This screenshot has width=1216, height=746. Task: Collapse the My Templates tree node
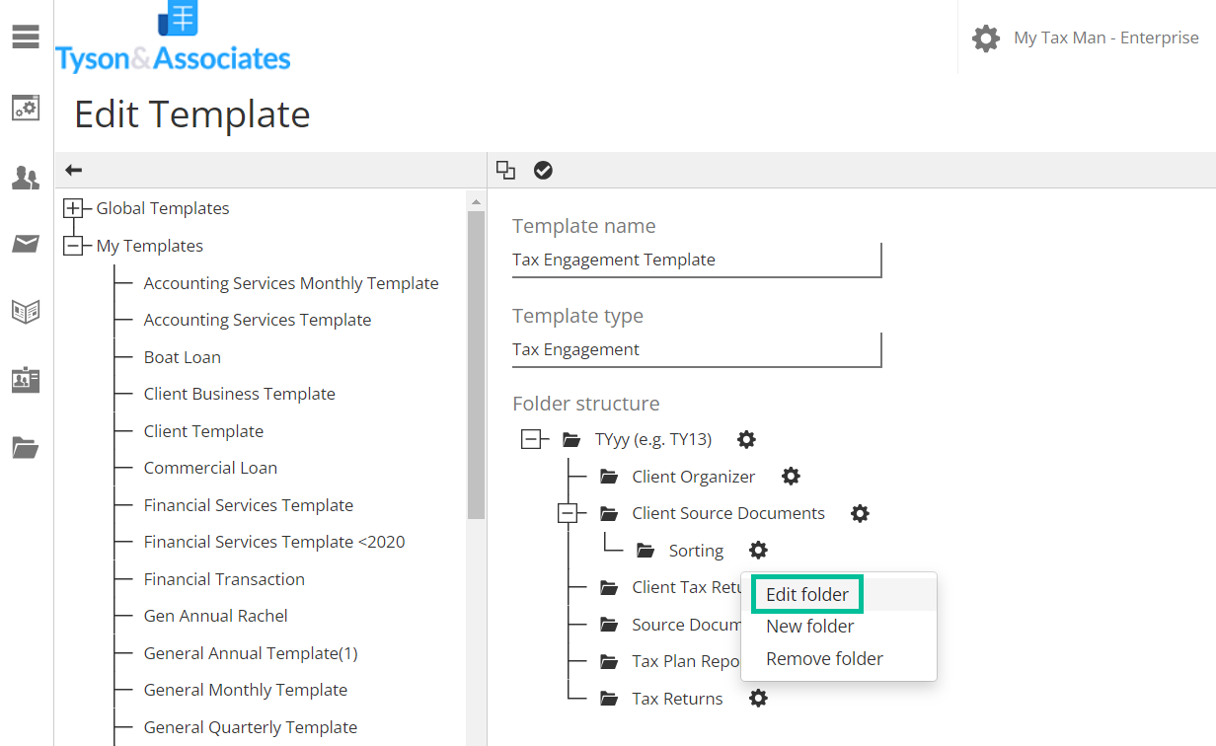73,245
